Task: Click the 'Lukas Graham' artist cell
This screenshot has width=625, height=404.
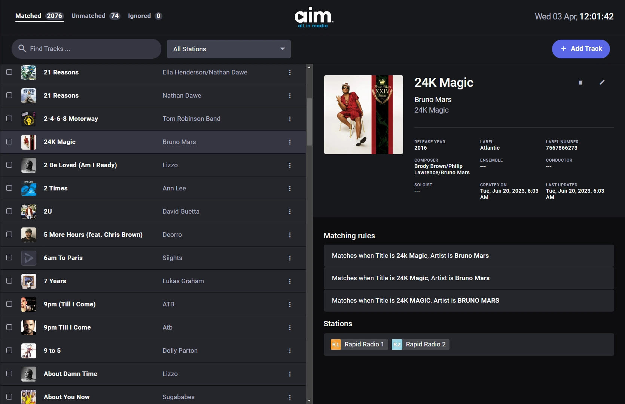Action: (183, 281)
